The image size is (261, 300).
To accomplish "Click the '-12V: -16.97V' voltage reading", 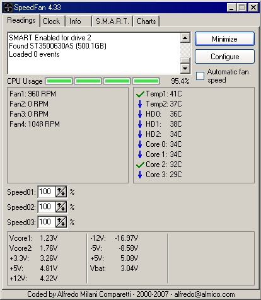I will pyautogui.click(x=114, y=238).
